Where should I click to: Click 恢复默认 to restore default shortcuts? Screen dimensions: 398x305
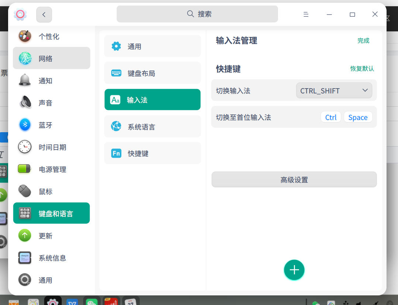(x=362, y=69)
